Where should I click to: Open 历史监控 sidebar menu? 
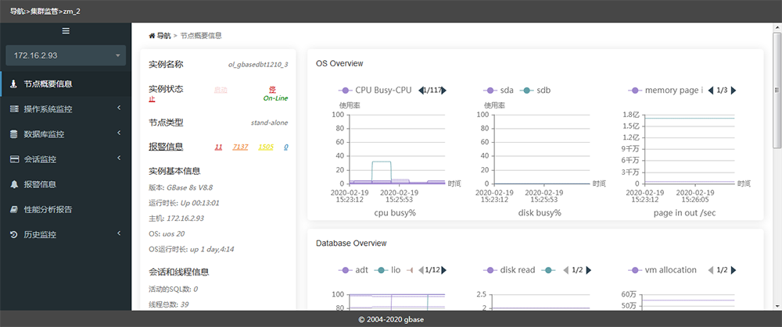tap(66, 234)
